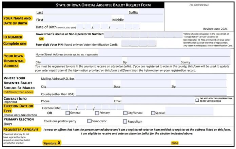Image resolution: width=236 pixels, height=149 pixels.
Task: Check the City/School election checkbox
Action: [x=125, y=113]
